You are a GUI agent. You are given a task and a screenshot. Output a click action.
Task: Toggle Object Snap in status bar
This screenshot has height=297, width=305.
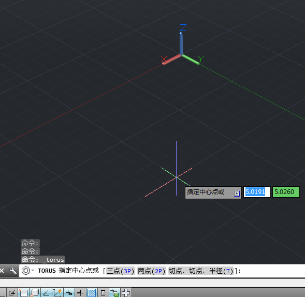[x=23, y=292]
